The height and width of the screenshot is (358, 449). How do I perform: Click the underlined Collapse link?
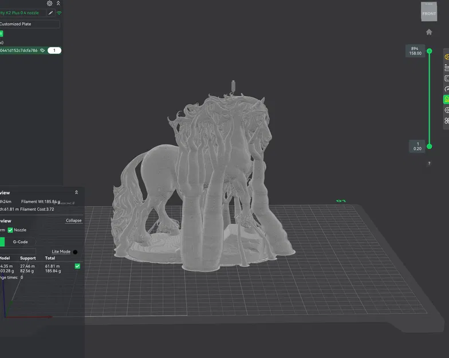(x=73, y=221)
